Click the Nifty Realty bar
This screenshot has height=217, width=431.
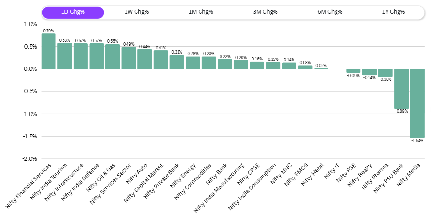[x=369, y=72]
